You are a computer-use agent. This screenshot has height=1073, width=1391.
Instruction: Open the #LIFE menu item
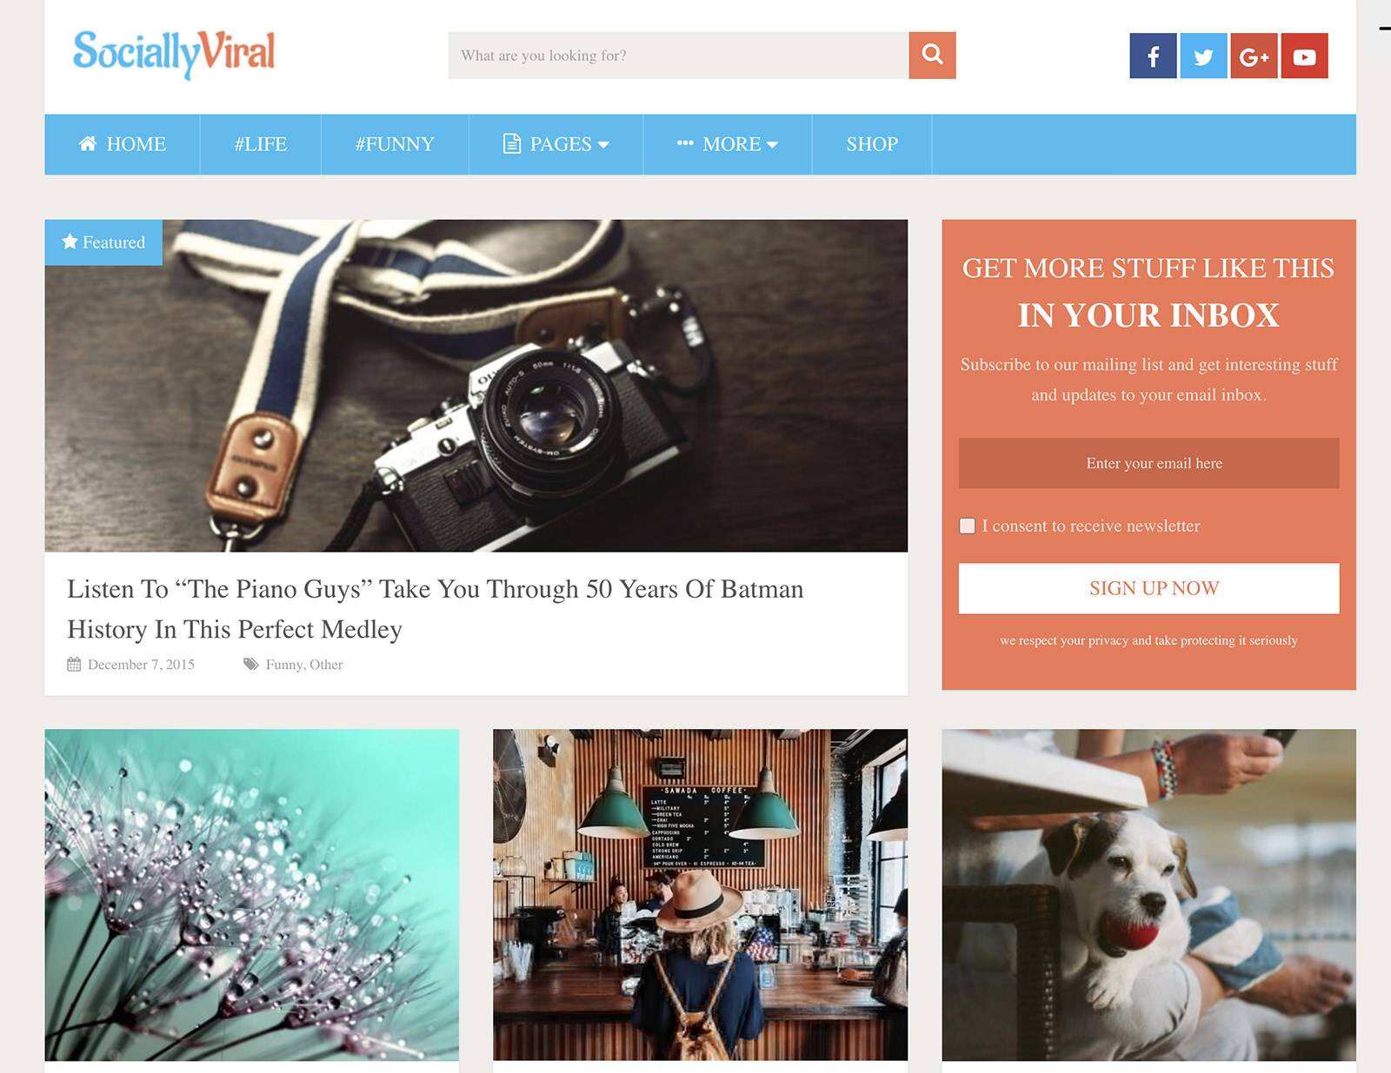coord(261,144)
